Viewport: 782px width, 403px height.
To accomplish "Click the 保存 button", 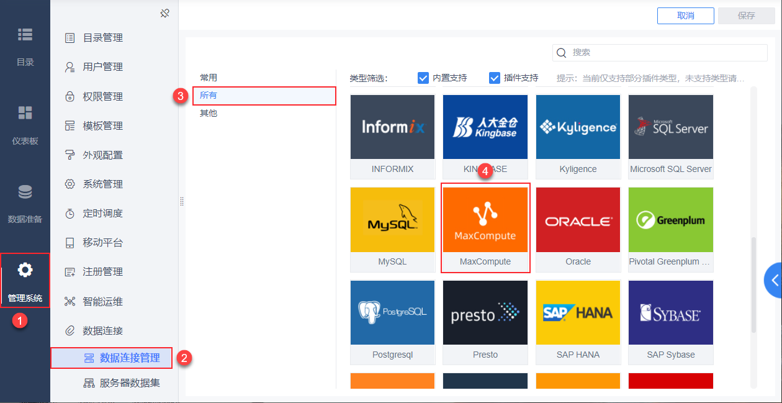I will pyautogui.click(x=747, y=16).
